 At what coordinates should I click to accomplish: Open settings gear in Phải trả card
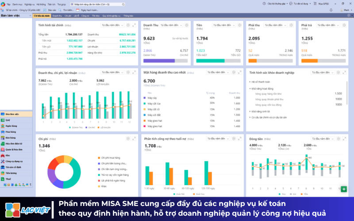pos(344,25)
